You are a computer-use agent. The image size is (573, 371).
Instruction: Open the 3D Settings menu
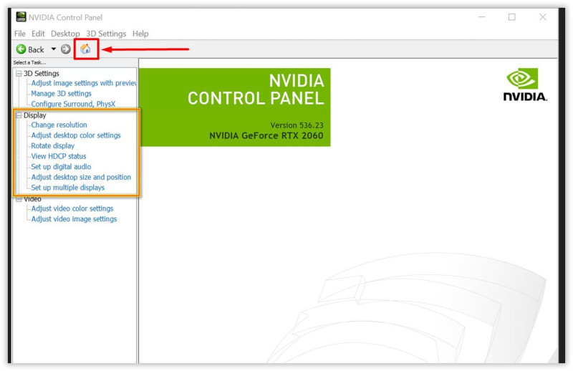(106, 34)
